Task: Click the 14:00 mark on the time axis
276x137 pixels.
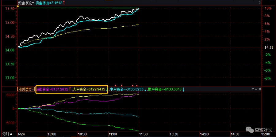Action: point(204,134)
